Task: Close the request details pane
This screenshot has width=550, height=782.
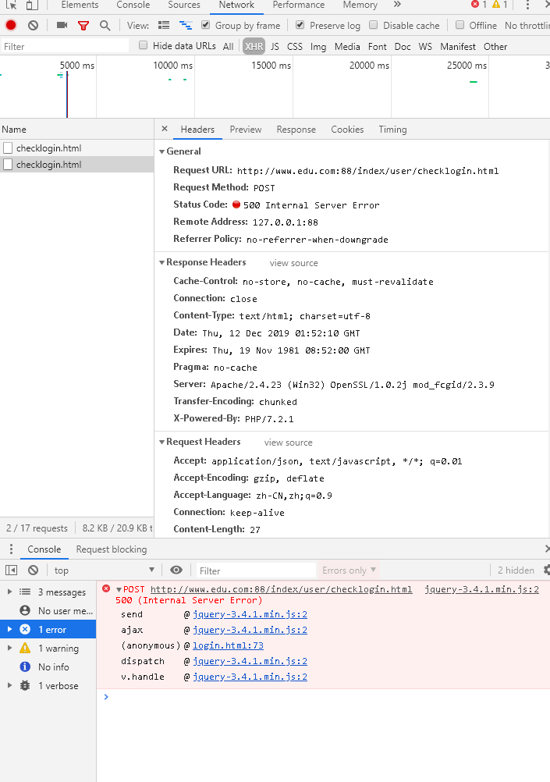Action: pos(165,129)
